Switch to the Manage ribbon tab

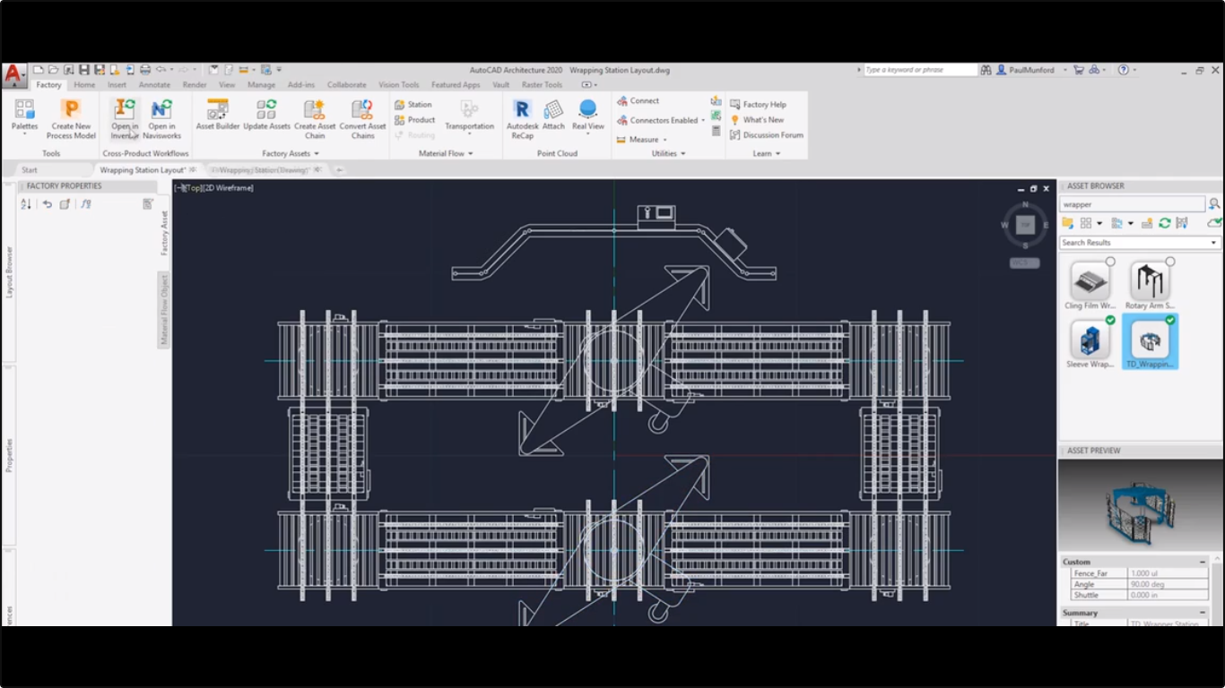pos(261,85)
